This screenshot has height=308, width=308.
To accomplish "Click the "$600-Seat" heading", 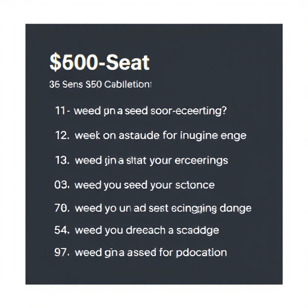I will click(99, 62).
